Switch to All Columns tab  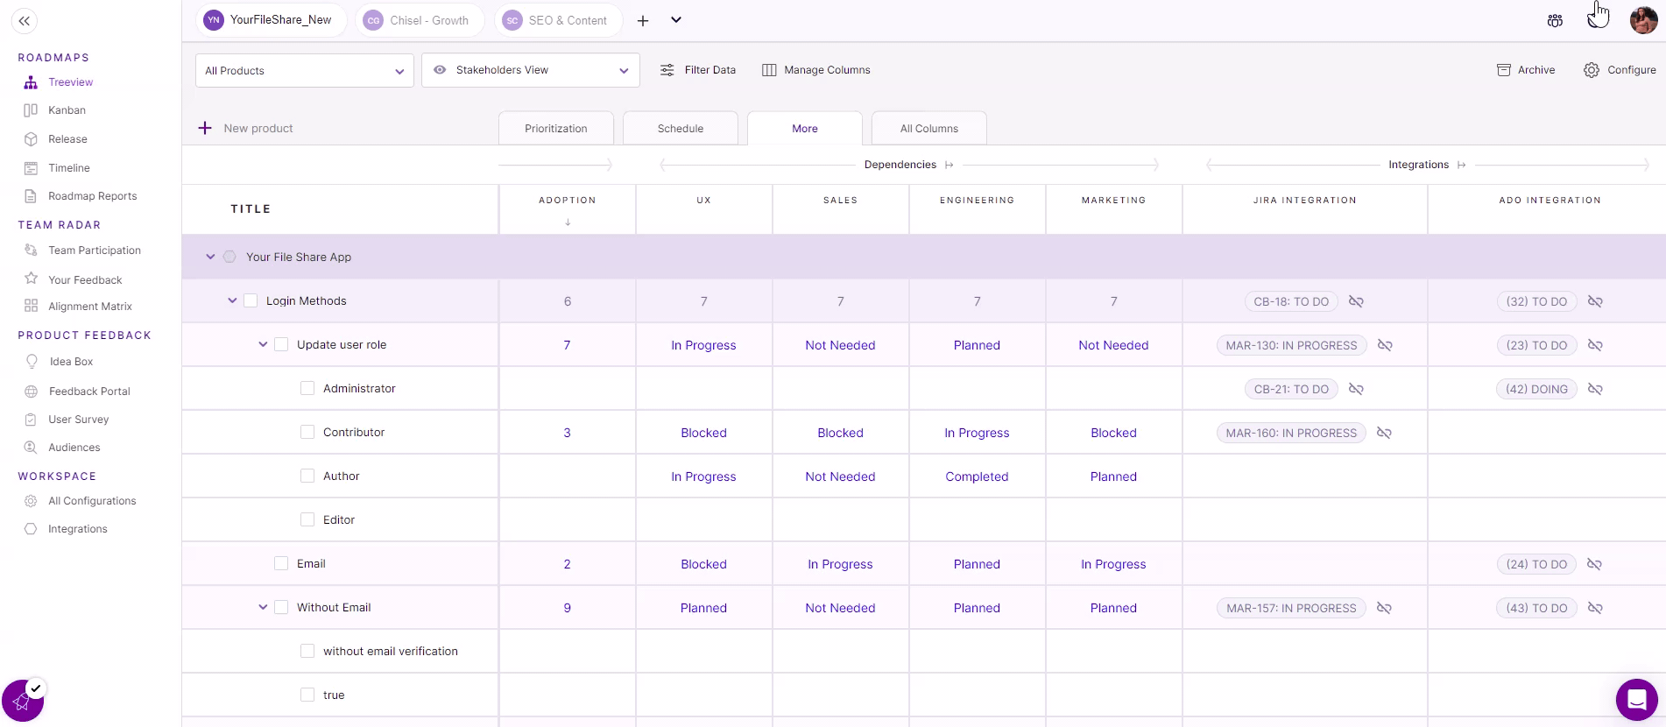point(929,129)
